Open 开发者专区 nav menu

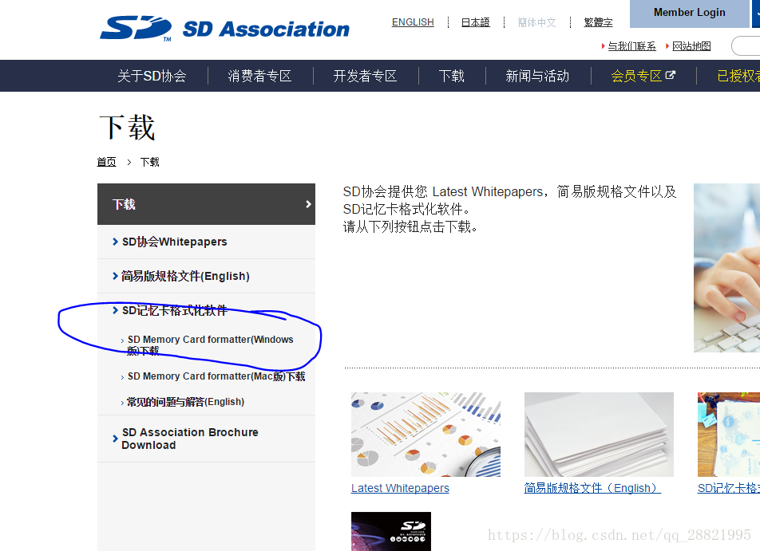click(x=365, y=76)
